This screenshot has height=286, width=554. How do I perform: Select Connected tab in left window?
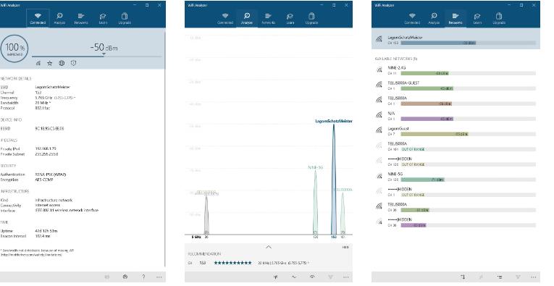(38, 18)
